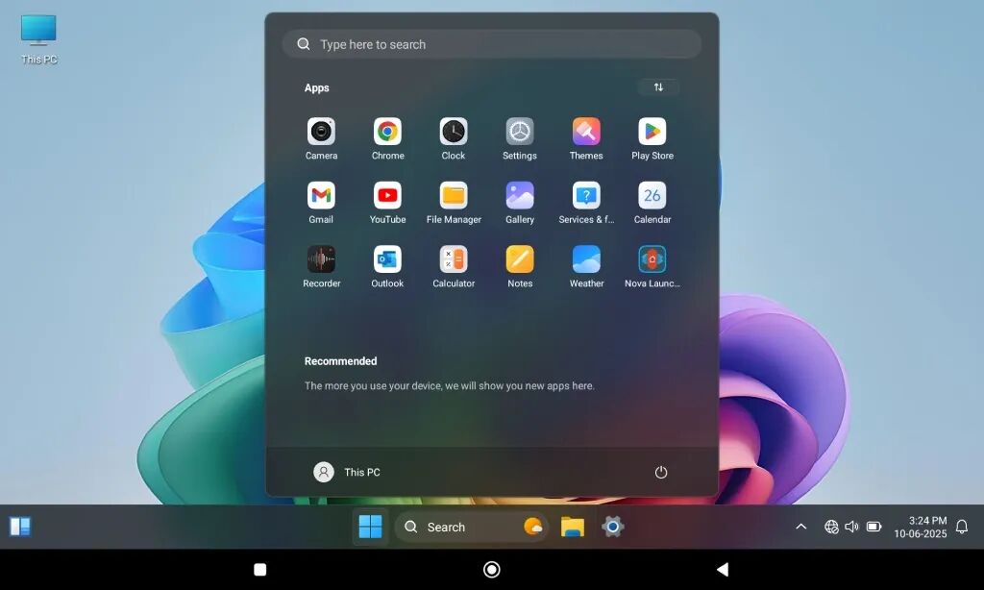Open the widgets panel on taskbar
Screen dimensions: 984x590
coord(20,527)
